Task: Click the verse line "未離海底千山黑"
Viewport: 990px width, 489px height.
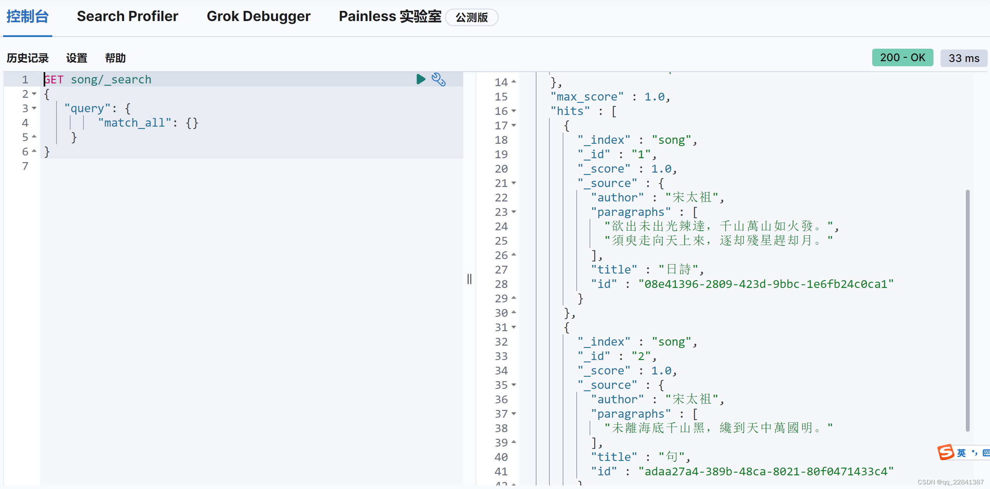Action: pyautogui.click(x=719, y=428)
